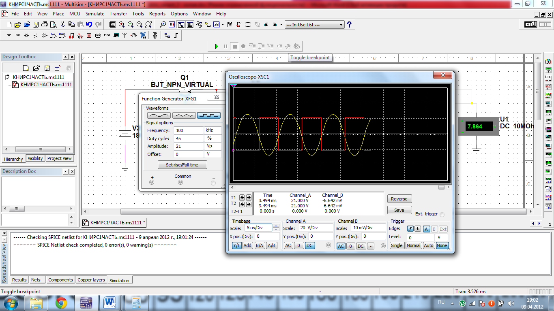
Task: Select rising edge trigger
Action: point(410,229)
